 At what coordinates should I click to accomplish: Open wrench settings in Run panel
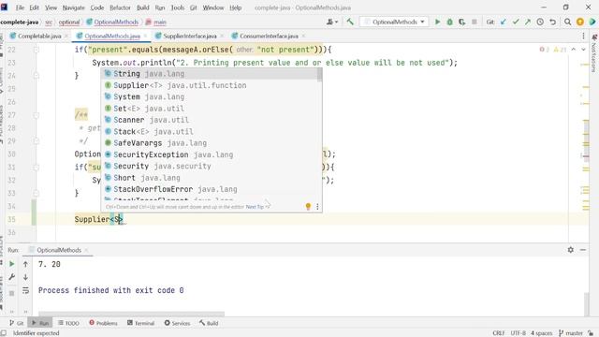(12, 277)
